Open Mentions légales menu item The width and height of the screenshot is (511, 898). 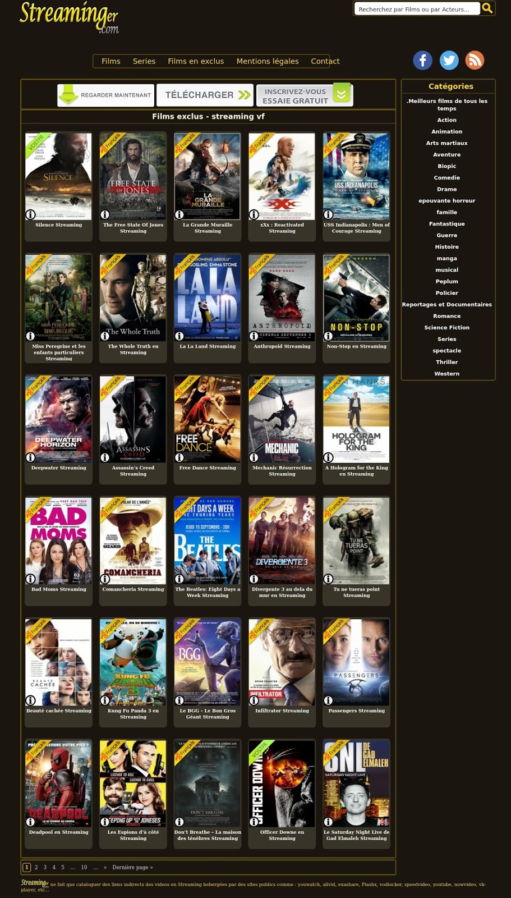point(268,61)
